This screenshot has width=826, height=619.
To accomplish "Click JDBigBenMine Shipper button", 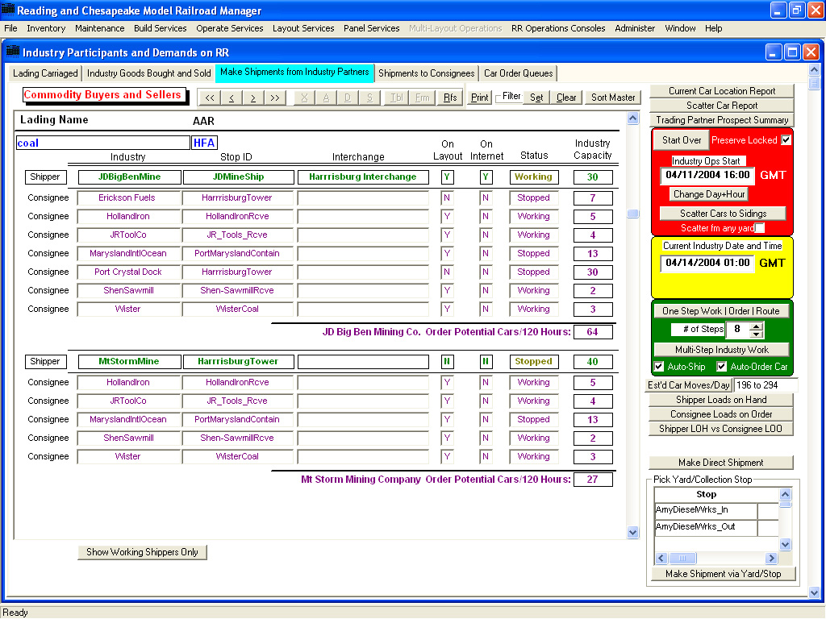I will click(45, 177).
